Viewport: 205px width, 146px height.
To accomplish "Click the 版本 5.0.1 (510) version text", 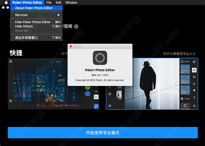I will click(100, 75).
